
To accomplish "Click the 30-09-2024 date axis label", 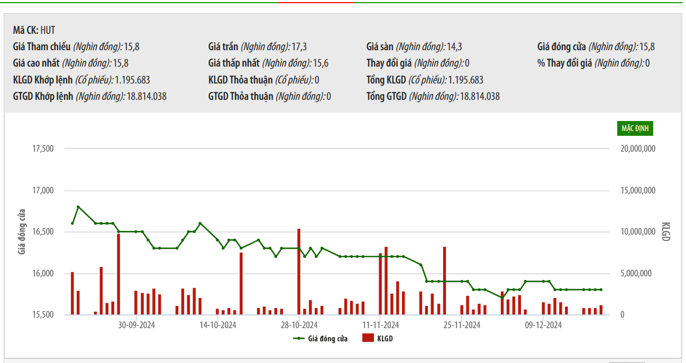I will pos(136,325).
